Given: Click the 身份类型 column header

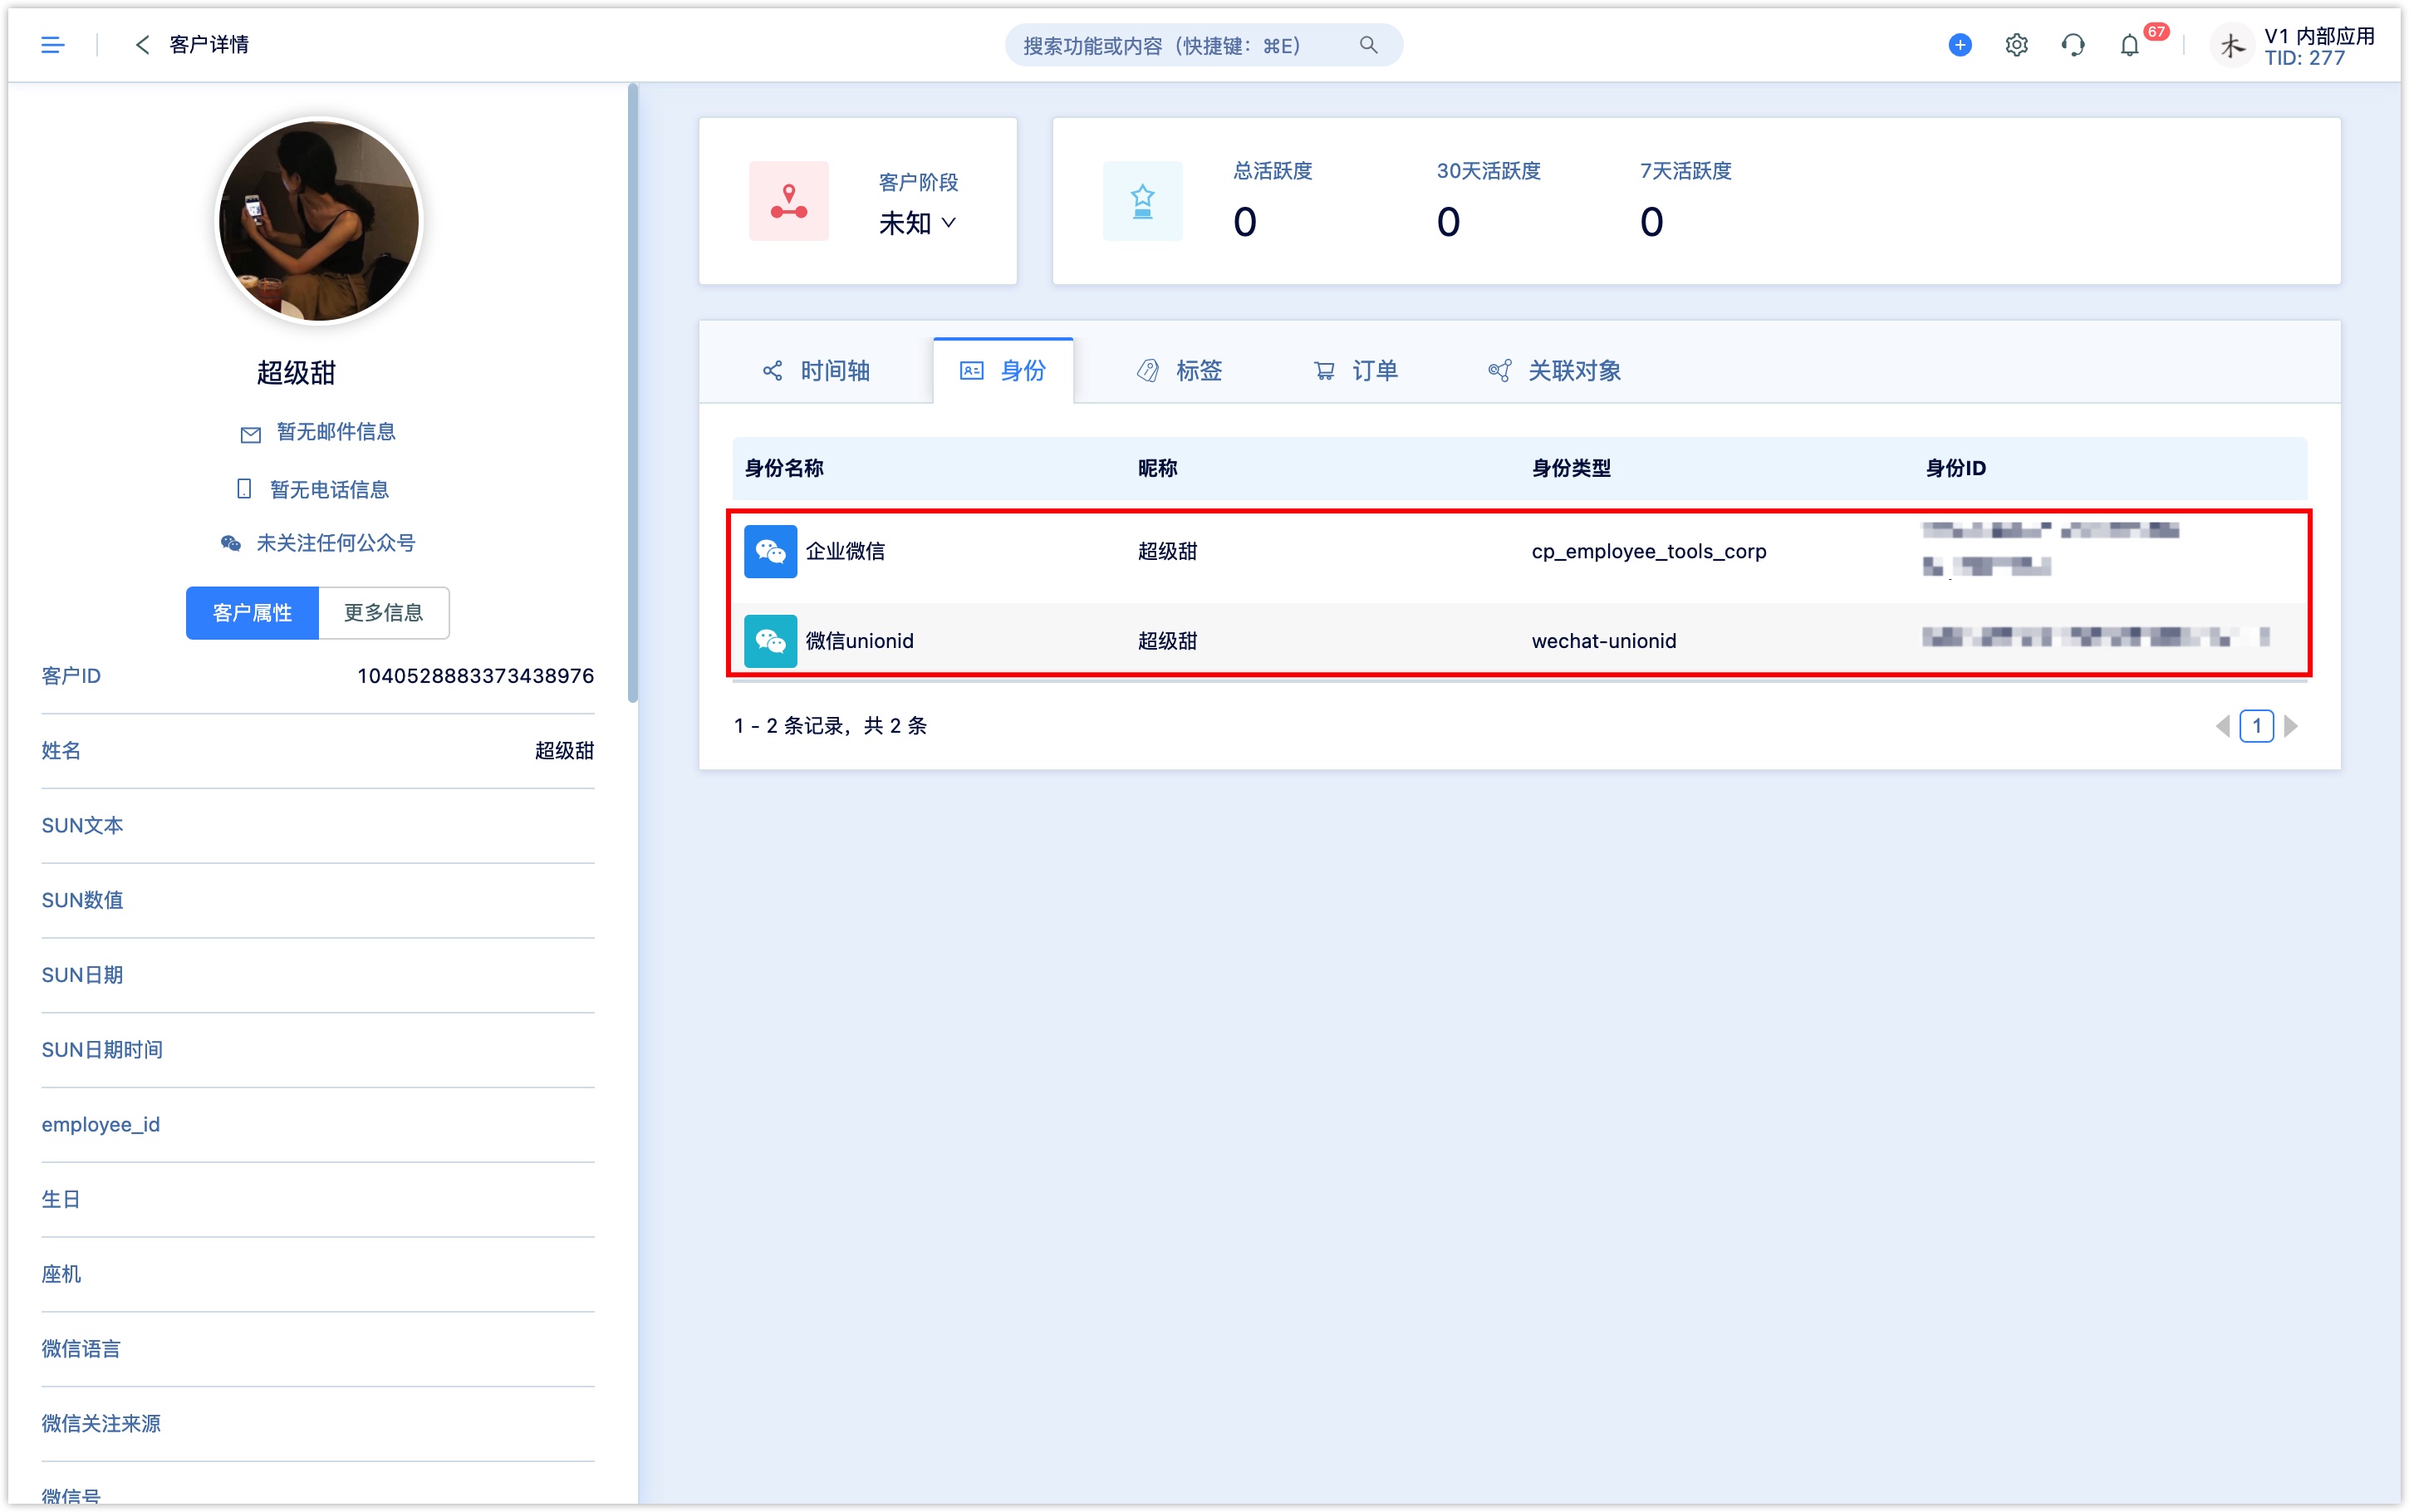Looking at the screenshot, I should [x=1570, y=468].
